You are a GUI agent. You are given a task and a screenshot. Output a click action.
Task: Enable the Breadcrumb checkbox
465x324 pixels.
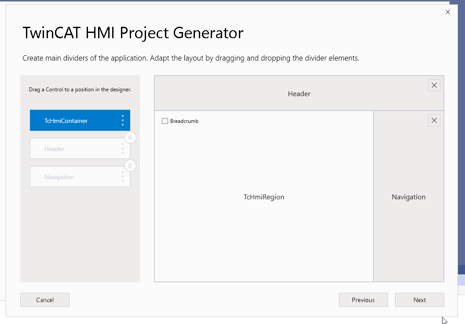(165, 121)
